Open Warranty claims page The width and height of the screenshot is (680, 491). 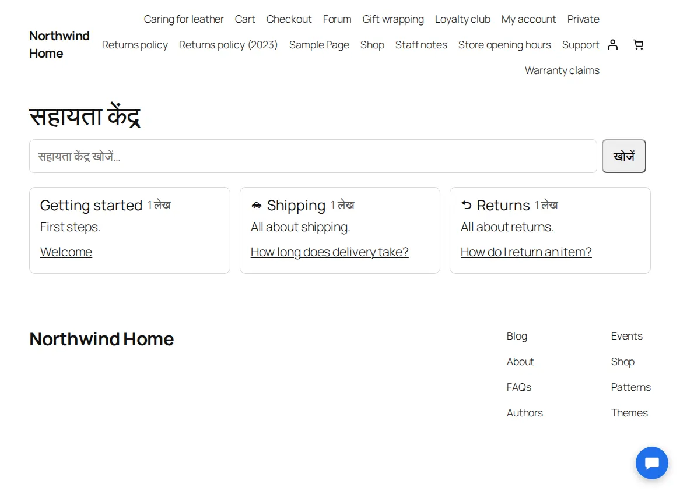562,70
